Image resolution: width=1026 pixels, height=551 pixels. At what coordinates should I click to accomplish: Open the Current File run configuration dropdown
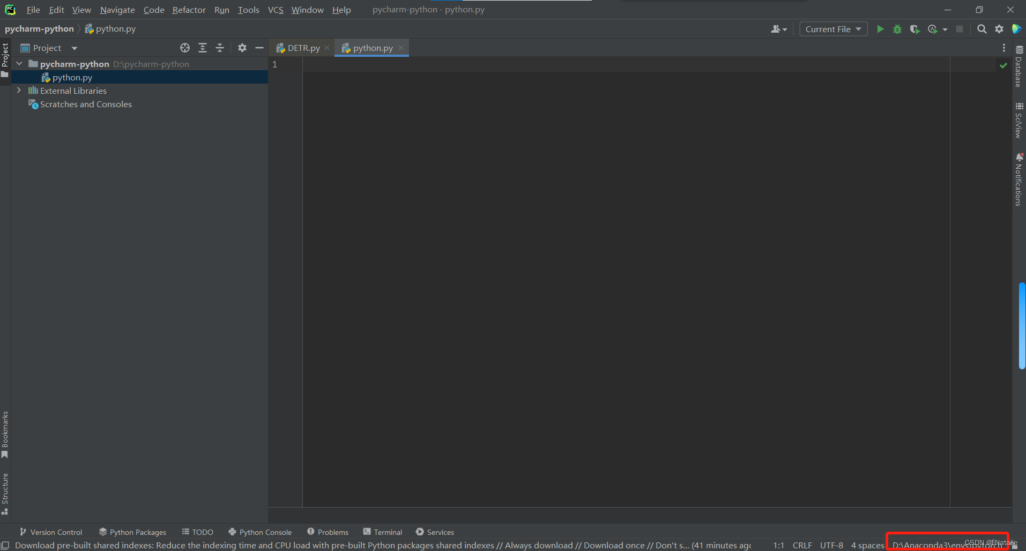pyautogui.click(x=834, y=29)
